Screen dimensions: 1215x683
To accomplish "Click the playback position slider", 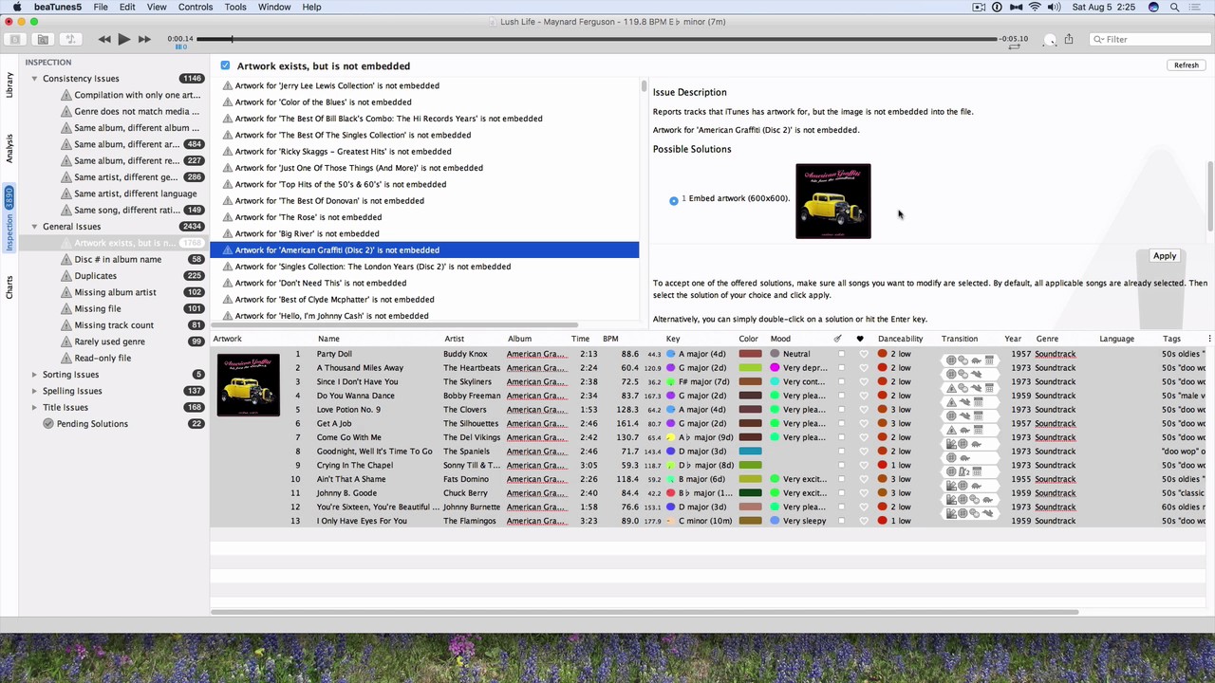I will click(598, 39).
